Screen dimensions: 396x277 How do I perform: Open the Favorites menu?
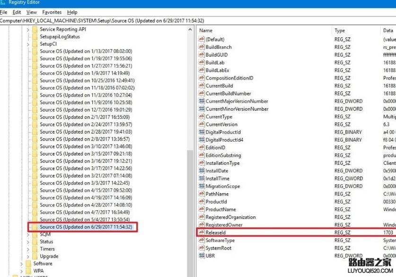tap(52, 12)
